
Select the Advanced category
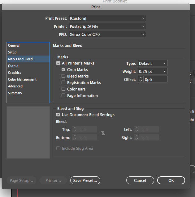click(x=28, y=86)
